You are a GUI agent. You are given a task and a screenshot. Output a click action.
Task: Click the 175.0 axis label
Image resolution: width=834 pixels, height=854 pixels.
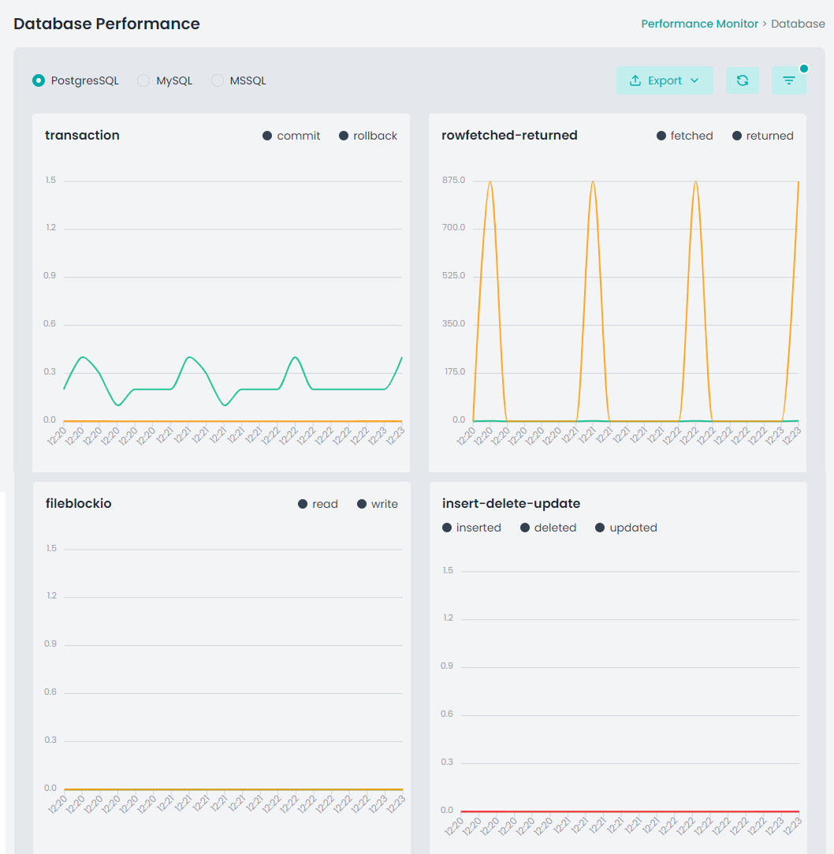coord(455,371)
